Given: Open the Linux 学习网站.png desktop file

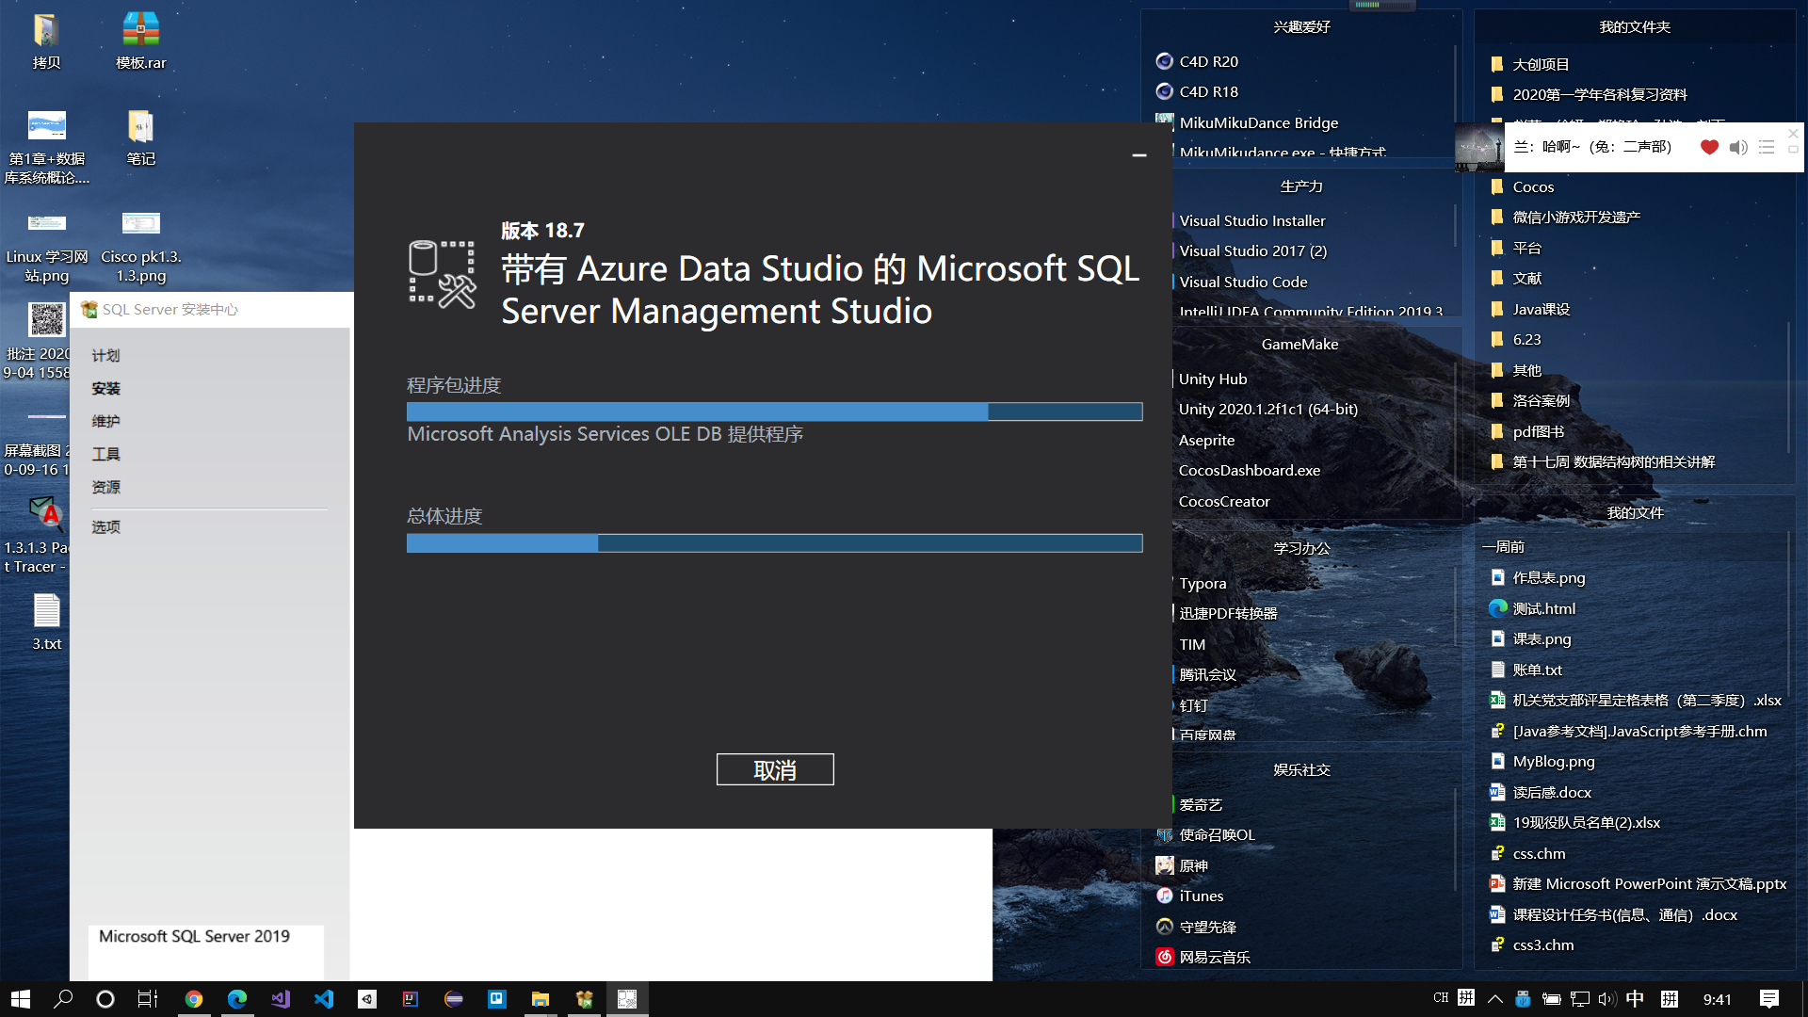Looking at the screenshot, I should coord(46,247).
